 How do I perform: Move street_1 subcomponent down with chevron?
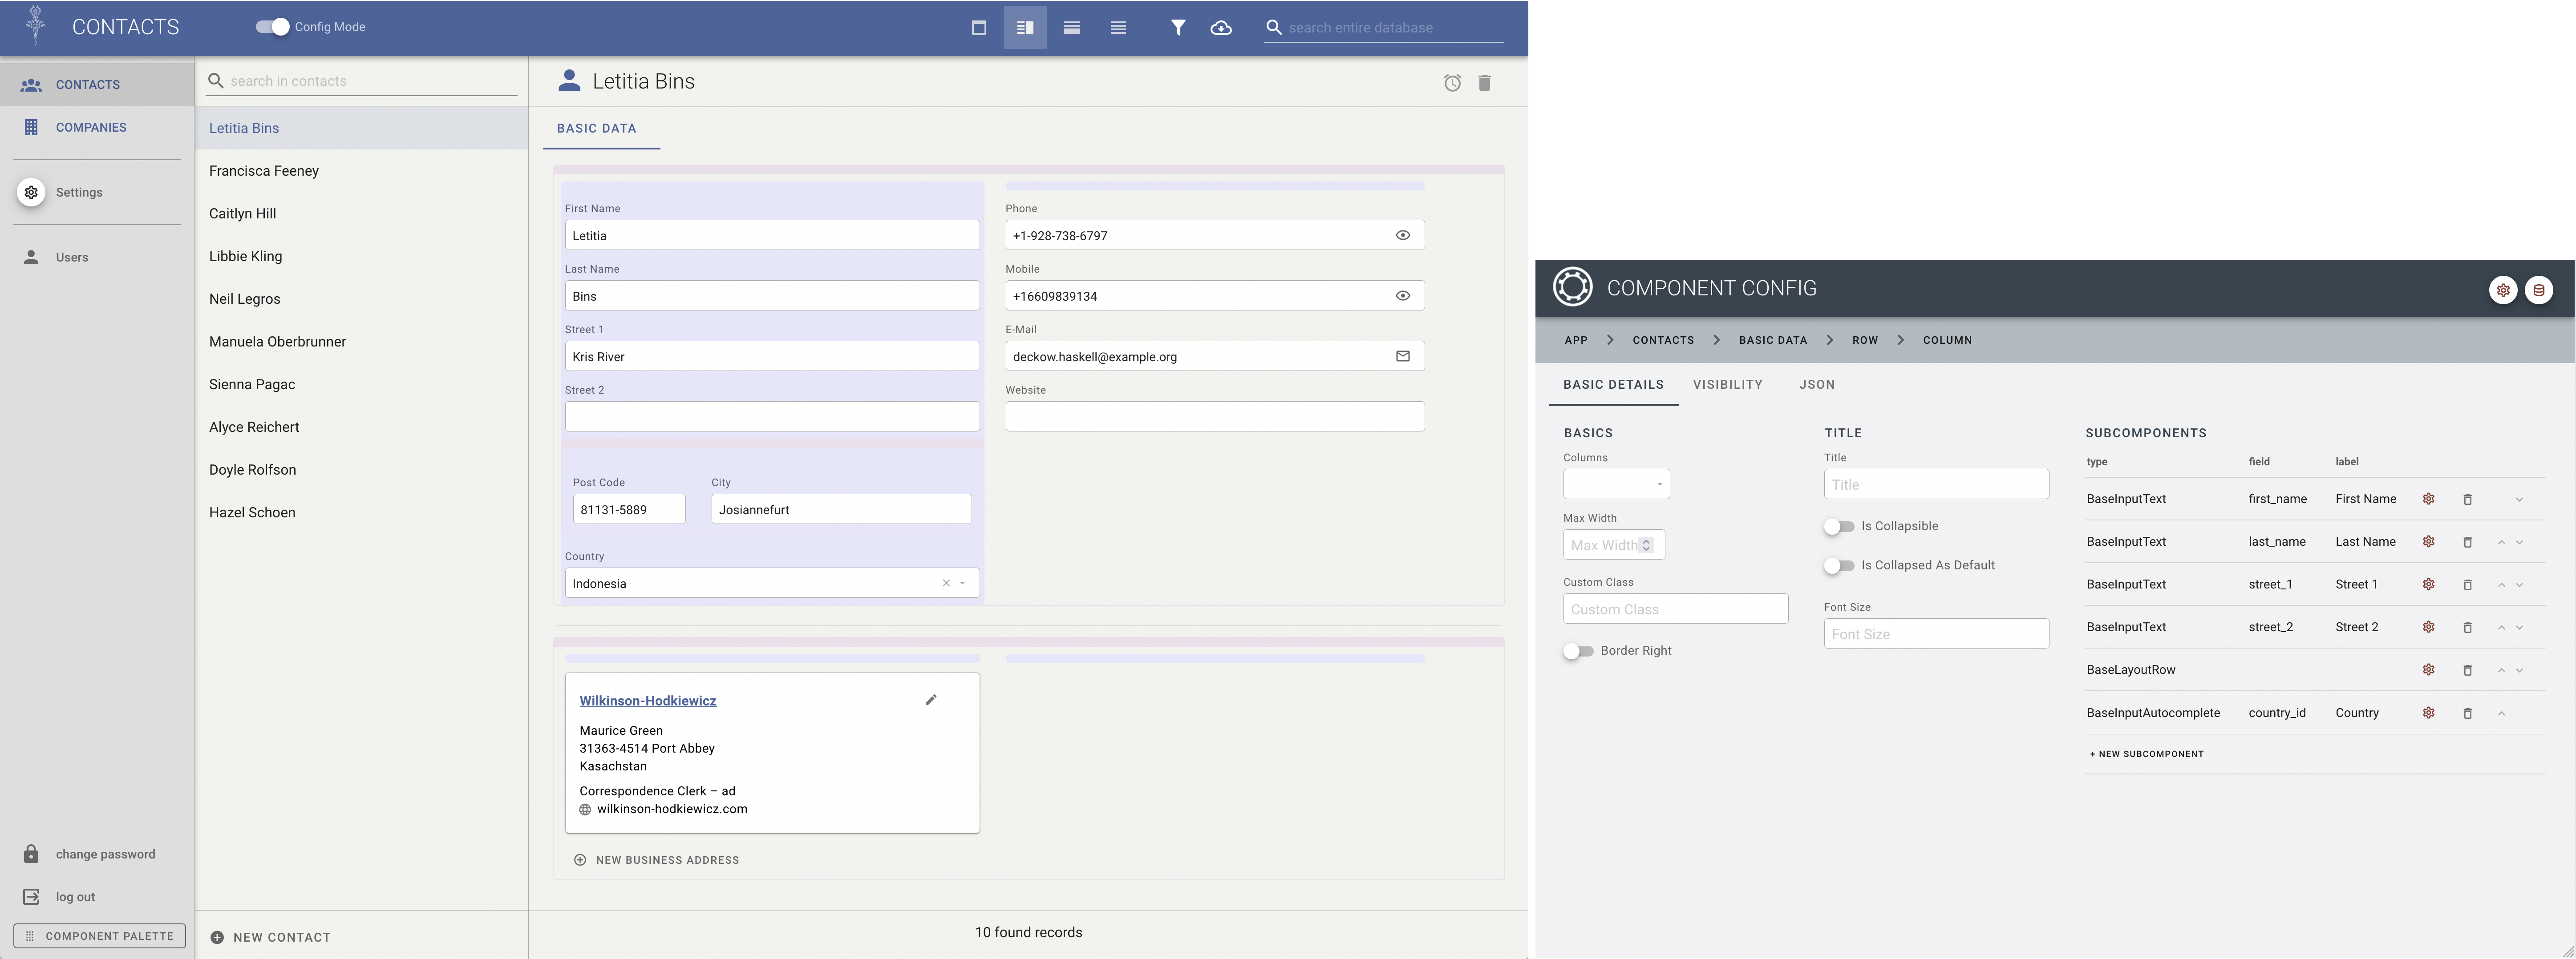(x=2519, y=585)
